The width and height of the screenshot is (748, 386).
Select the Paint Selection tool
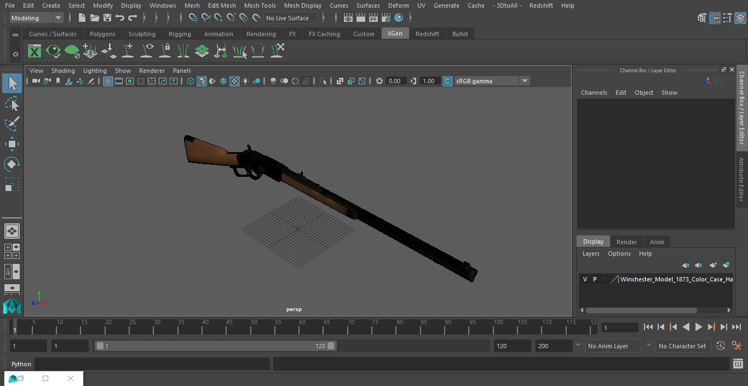(11, 124)
